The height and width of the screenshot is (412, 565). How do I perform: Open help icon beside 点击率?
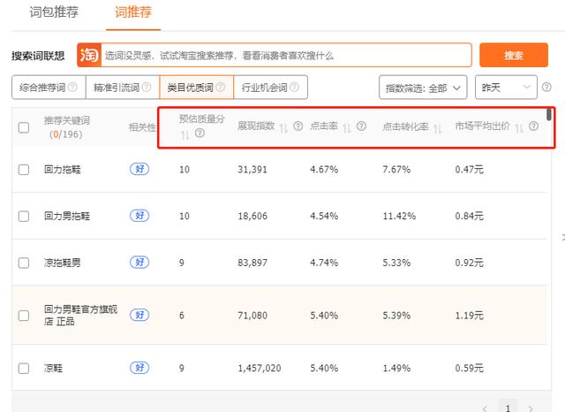361,126
